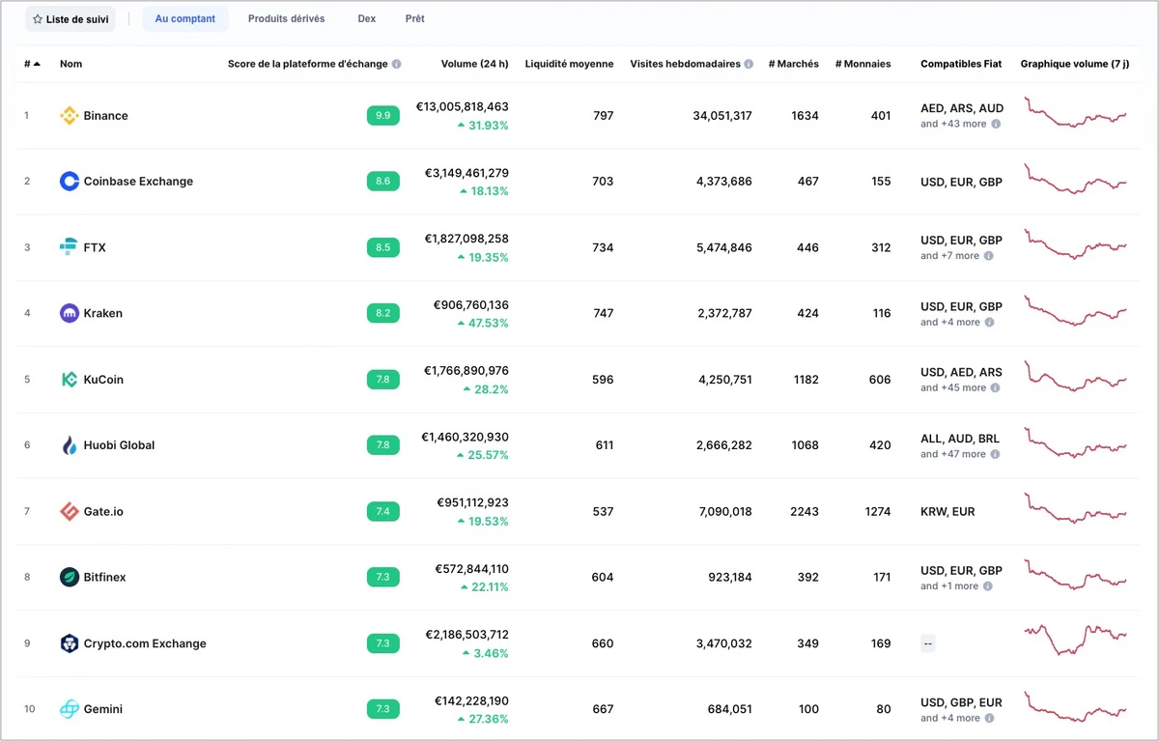Open the Crypto.com Exchange link
1159x741 pixels.
(145, 643)
